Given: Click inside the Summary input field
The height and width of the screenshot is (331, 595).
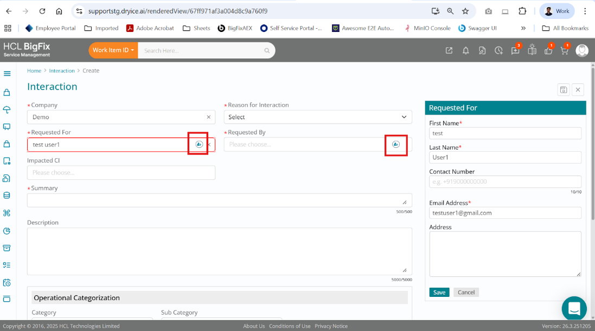Looking at the screenshot, I should pyautogui.click(x=218, y=200).
